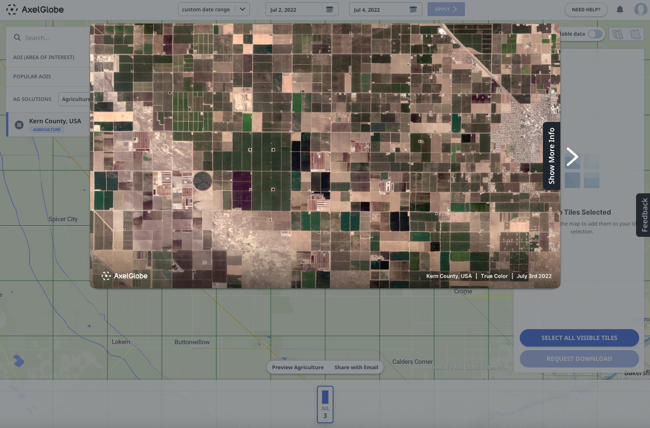650x428 pixels.
Task: Open the end date calendar picker icon
Action: coord(413,10)
